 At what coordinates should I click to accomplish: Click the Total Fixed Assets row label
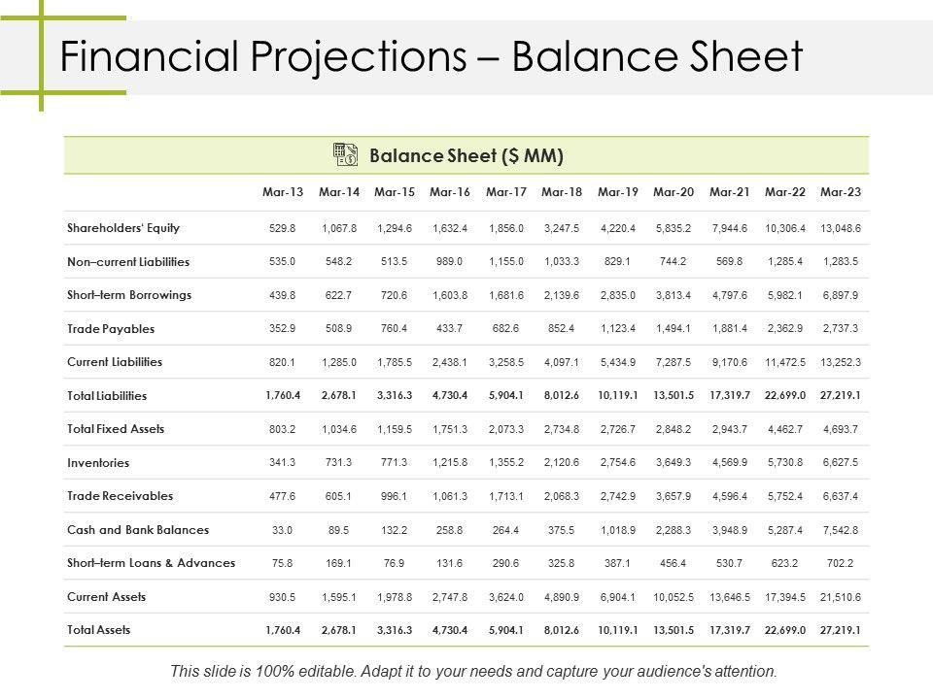(x=116, y=429)
